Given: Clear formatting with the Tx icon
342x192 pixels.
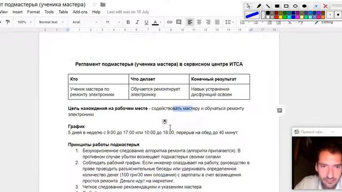Looking at the screenshot, I should click(x=290, y=22).
